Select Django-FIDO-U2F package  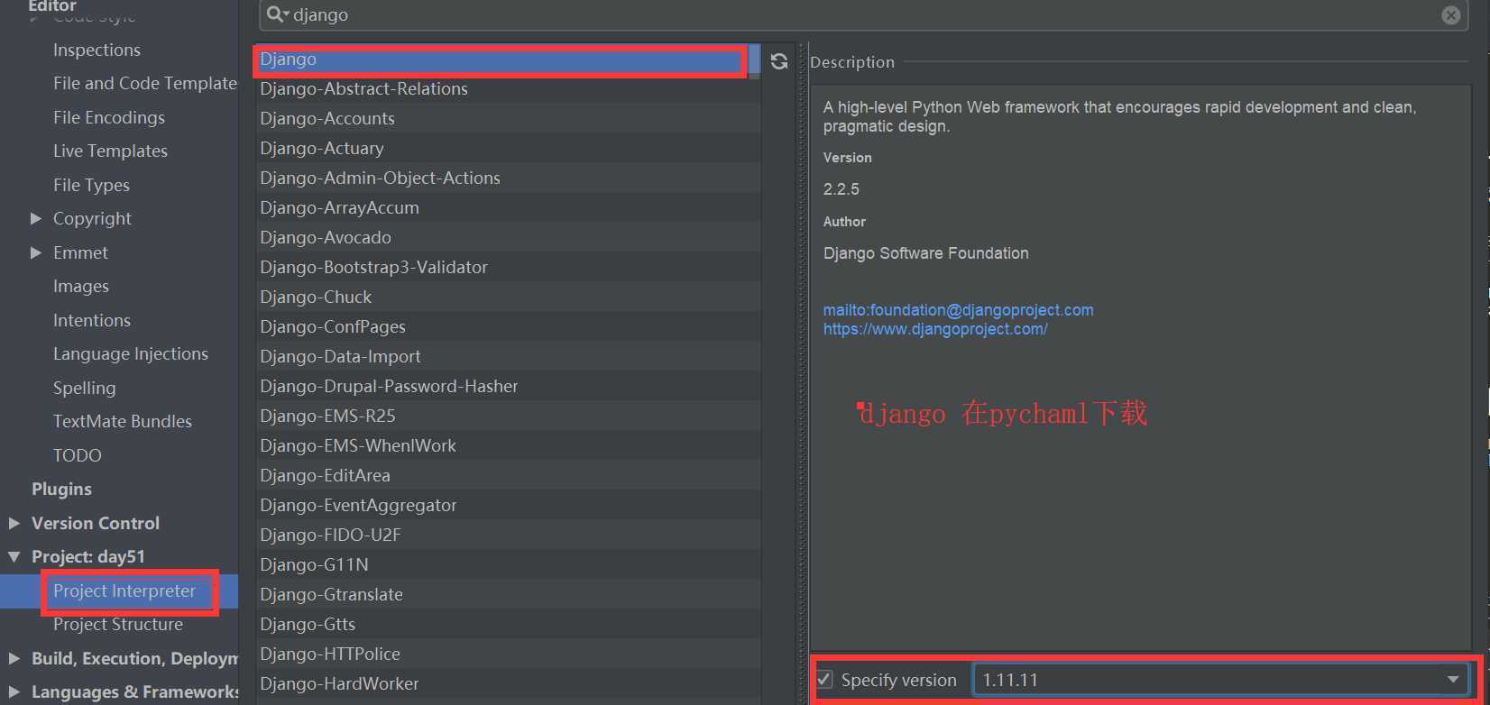coord(508,535)
